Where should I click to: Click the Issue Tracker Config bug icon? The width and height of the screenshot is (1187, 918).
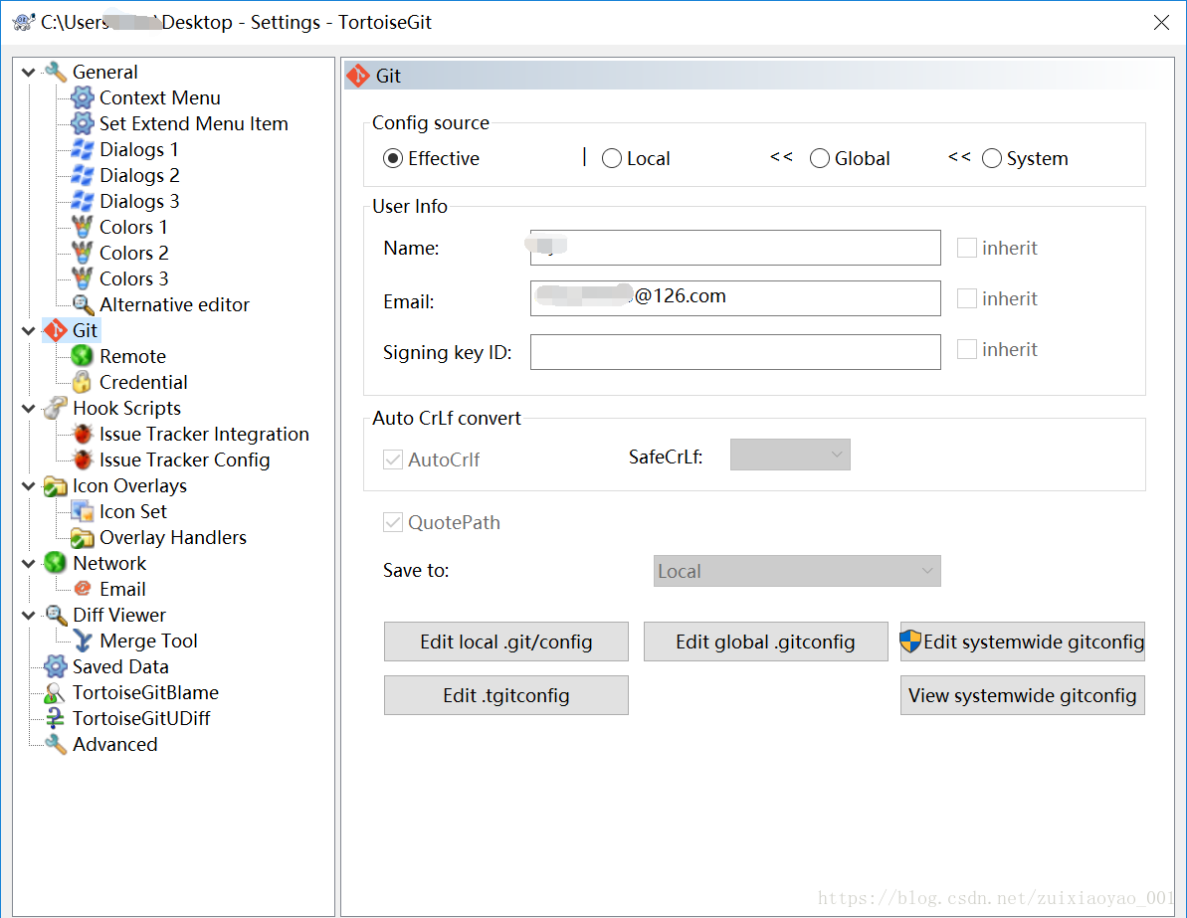click(82, 460)
